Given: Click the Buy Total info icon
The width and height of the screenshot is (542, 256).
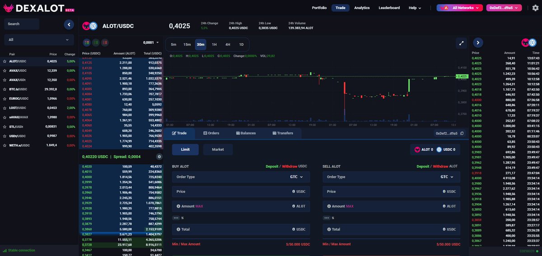Looking at the screenshot, I should [178, 229].
